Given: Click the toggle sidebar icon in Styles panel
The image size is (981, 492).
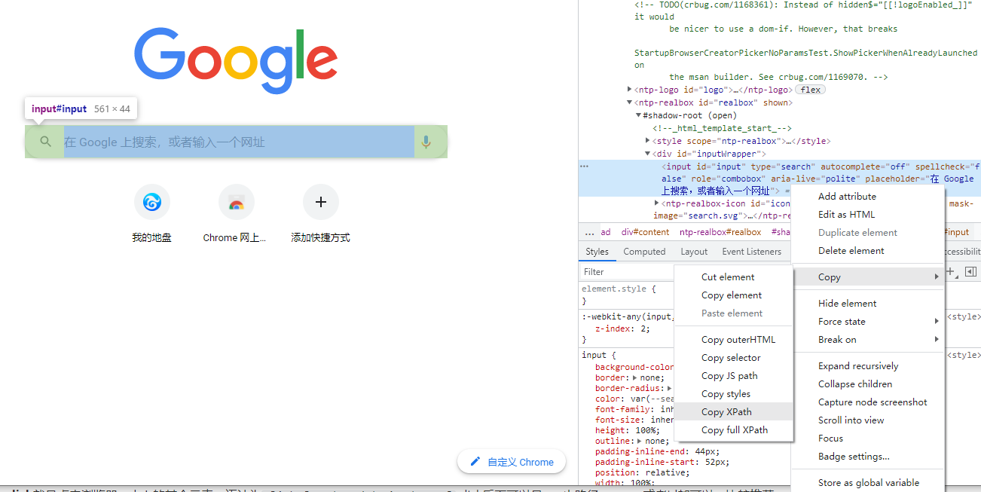Looking at the screenshot, I should point(970,271).
